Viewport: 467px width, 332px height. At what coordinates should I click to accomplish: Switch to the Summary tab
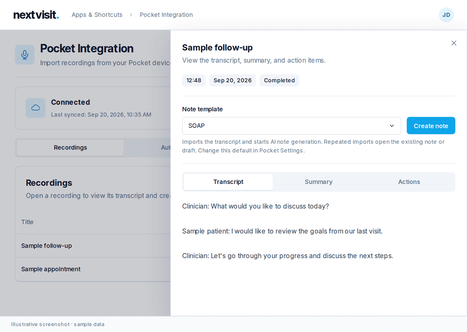point(318,182)
